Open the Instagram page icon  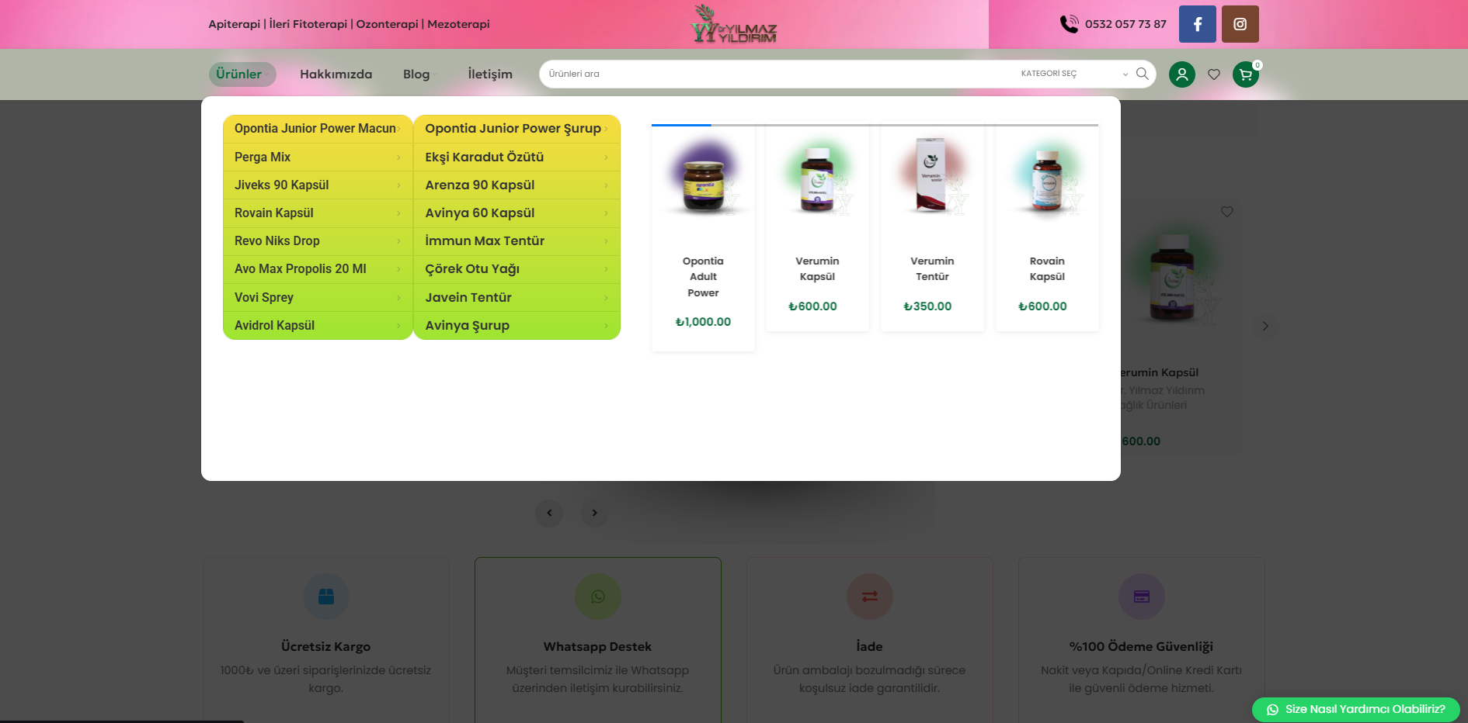(1240, 24)
